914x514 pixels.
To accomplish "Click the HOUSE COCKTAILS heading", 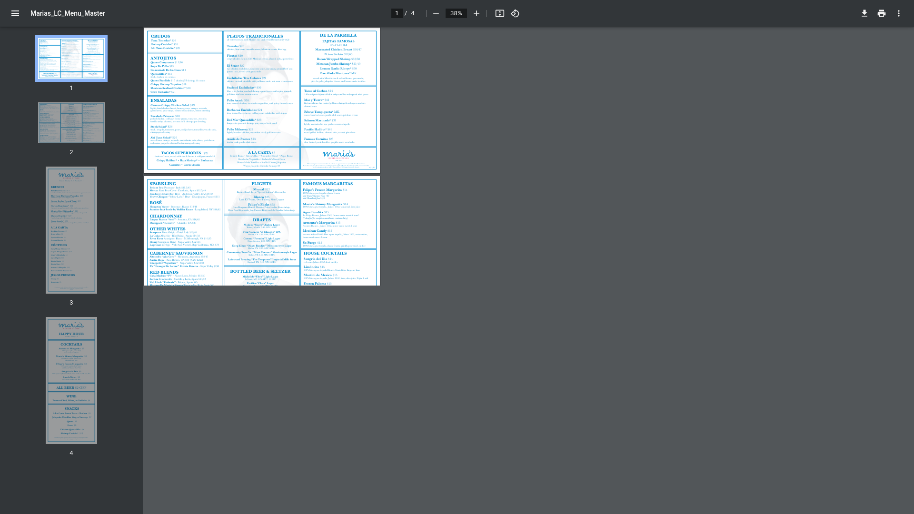I will click(x=325, y=253).
